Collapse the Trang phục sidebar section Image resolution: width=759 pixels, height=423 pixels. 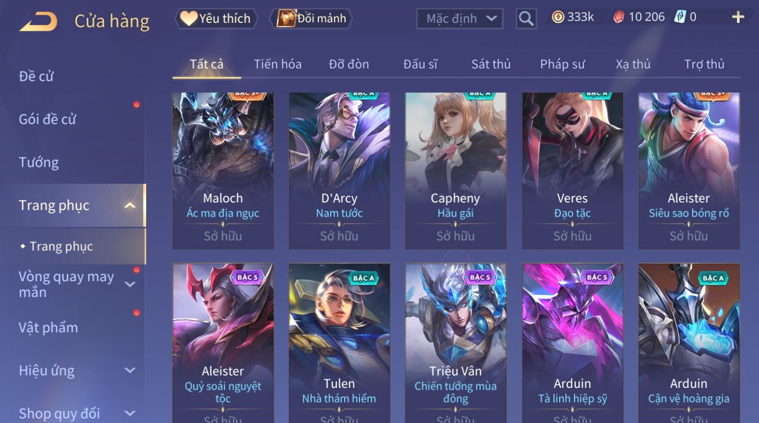coord(130,206)
